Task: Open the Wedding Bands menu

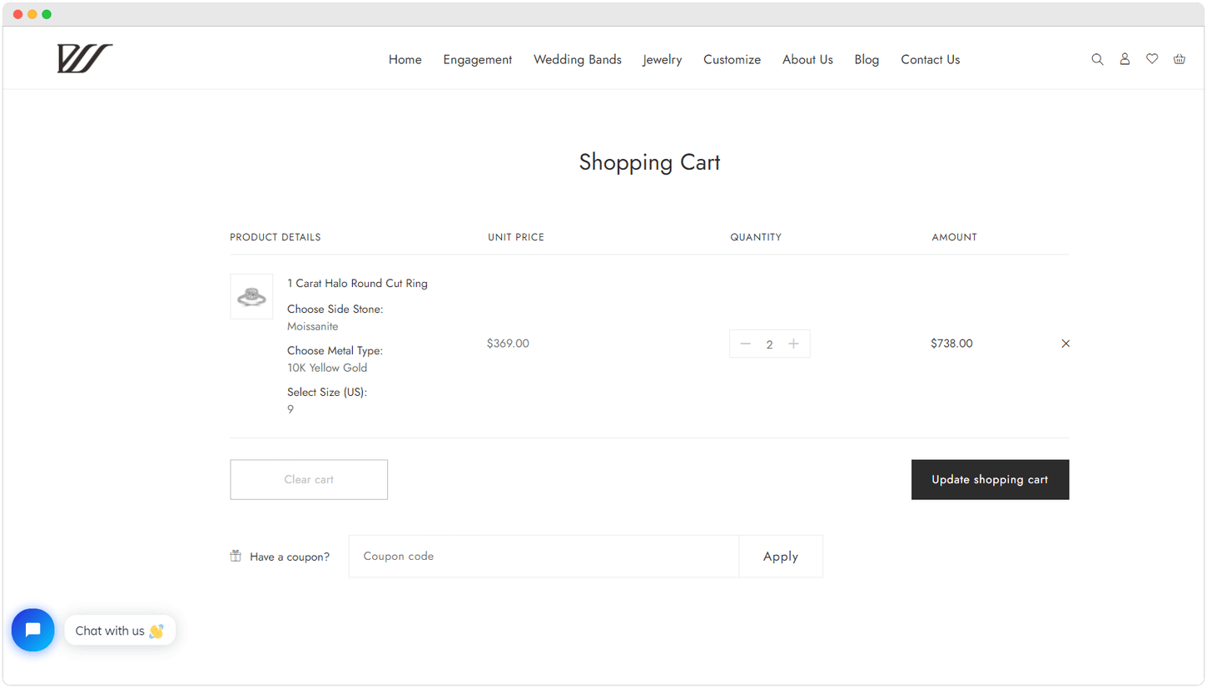Action: (x=578, y=60)
